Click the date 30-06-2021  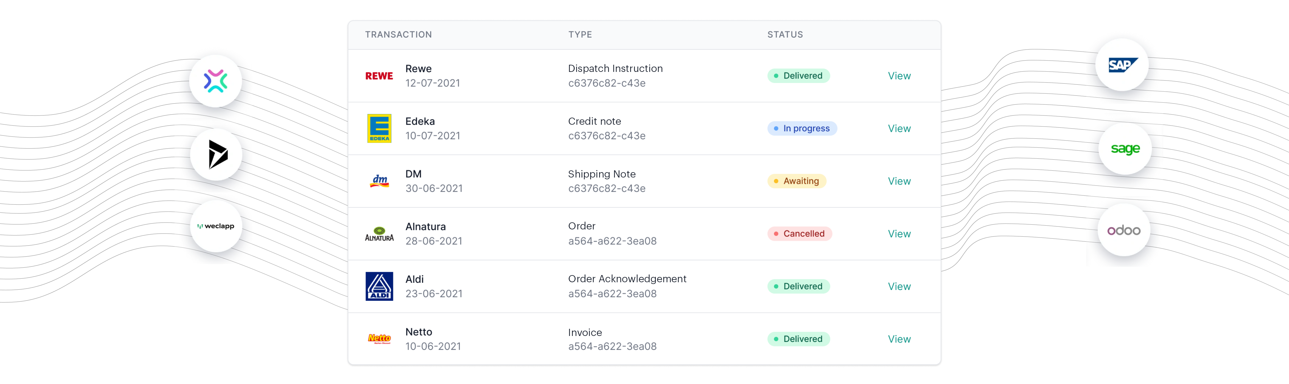tap(434, 188)
